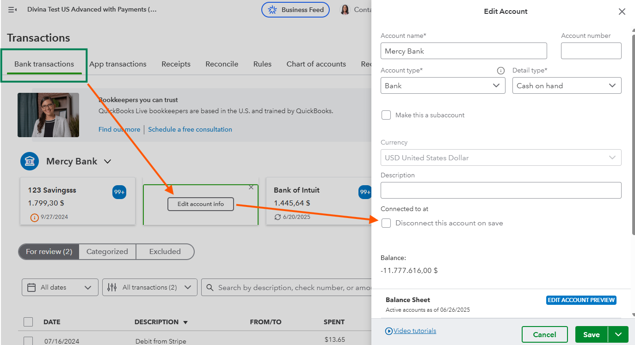Click the warning icon next to 9/27/2024
This screenshot has width=635, height=345.
[x=34, y=217]
